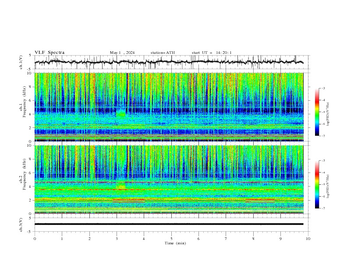Image resolution: width=347 pixels, height=268 pixels.
Task: Click the "start UT = 14:20: 1" text
Action: (x=212, y=53)
